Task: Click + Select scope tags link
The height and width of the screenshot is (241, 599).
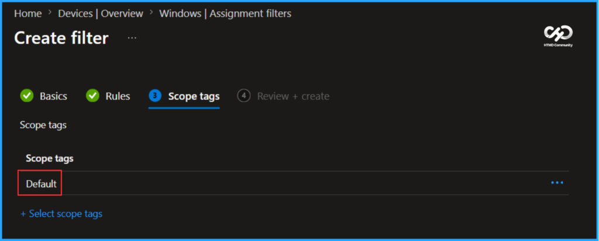Action: 61,214
